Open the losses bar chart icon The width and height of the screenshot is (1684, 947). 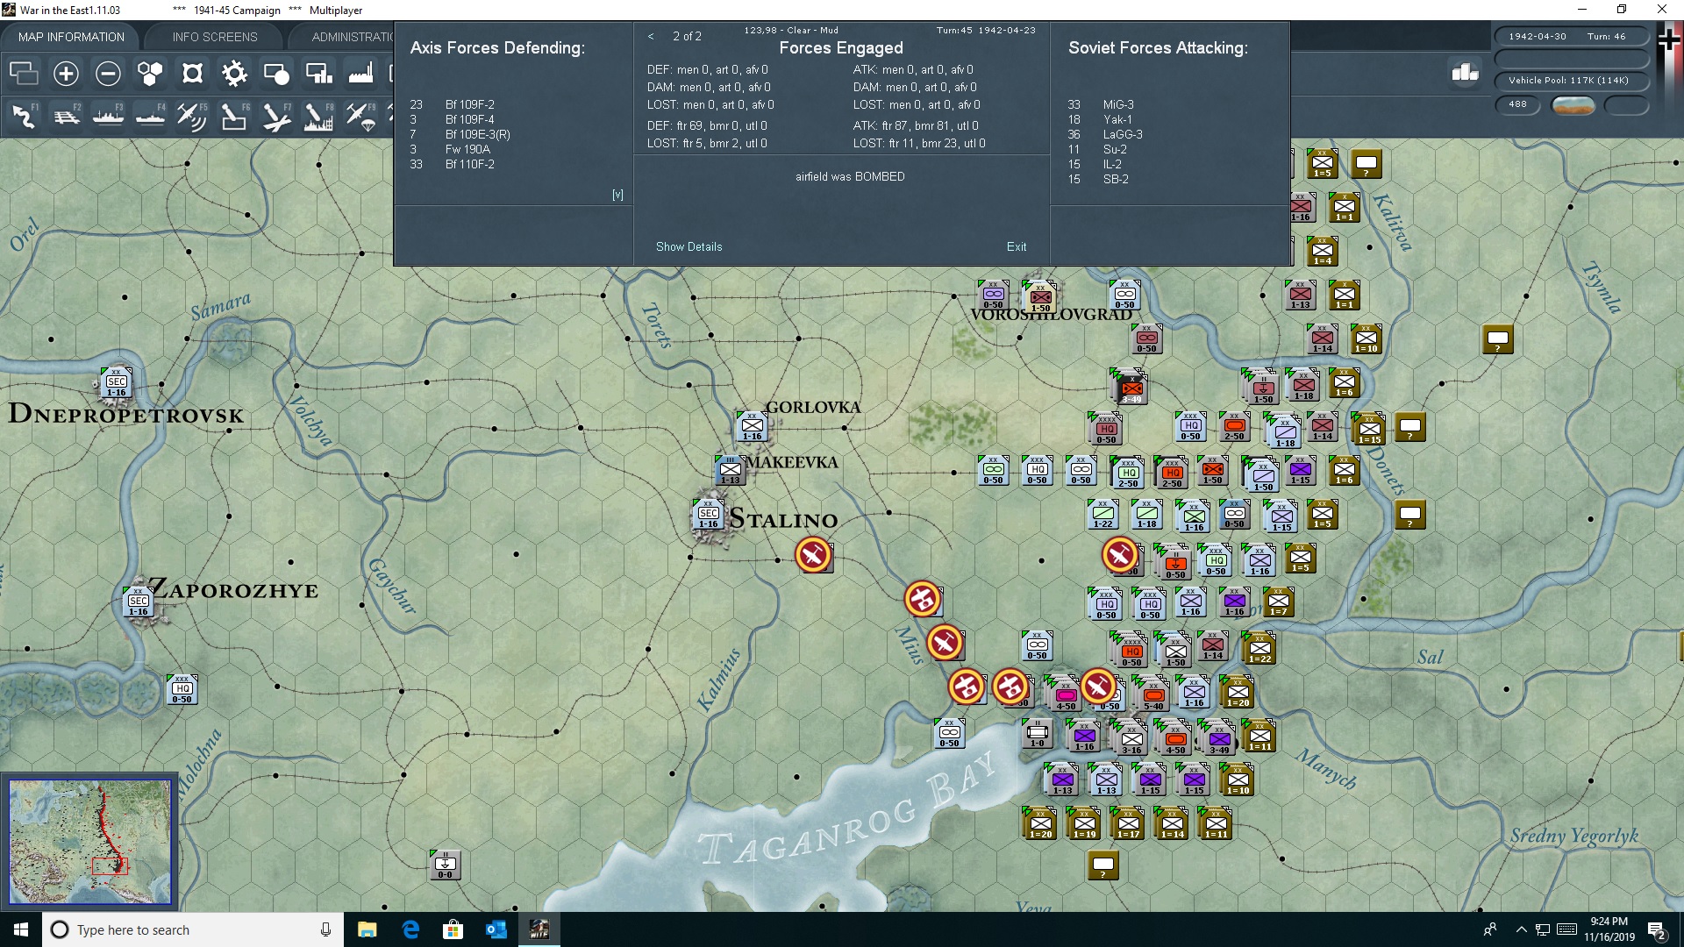pos(1465,73)
